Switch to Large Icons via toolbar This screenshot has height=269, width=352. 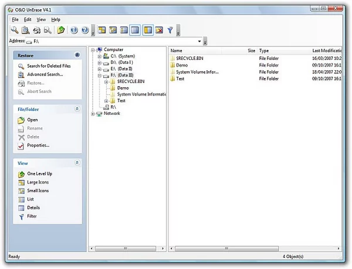tap(102, 30)
